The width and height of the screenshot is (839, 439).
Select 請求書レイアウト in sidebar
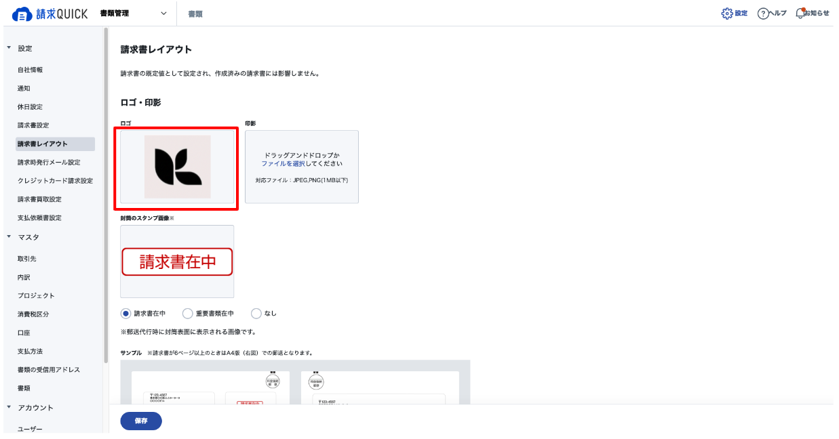(x=55, y=144)
